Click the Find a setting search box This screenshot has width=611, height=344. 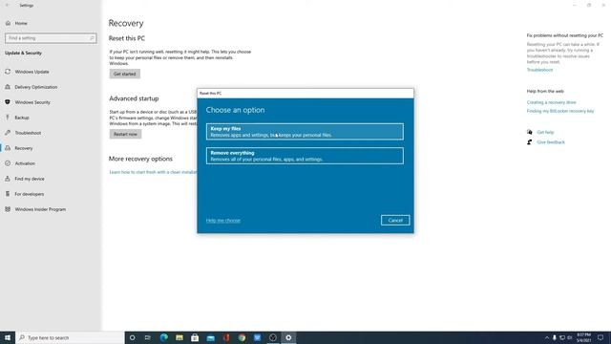coord(51,38)
